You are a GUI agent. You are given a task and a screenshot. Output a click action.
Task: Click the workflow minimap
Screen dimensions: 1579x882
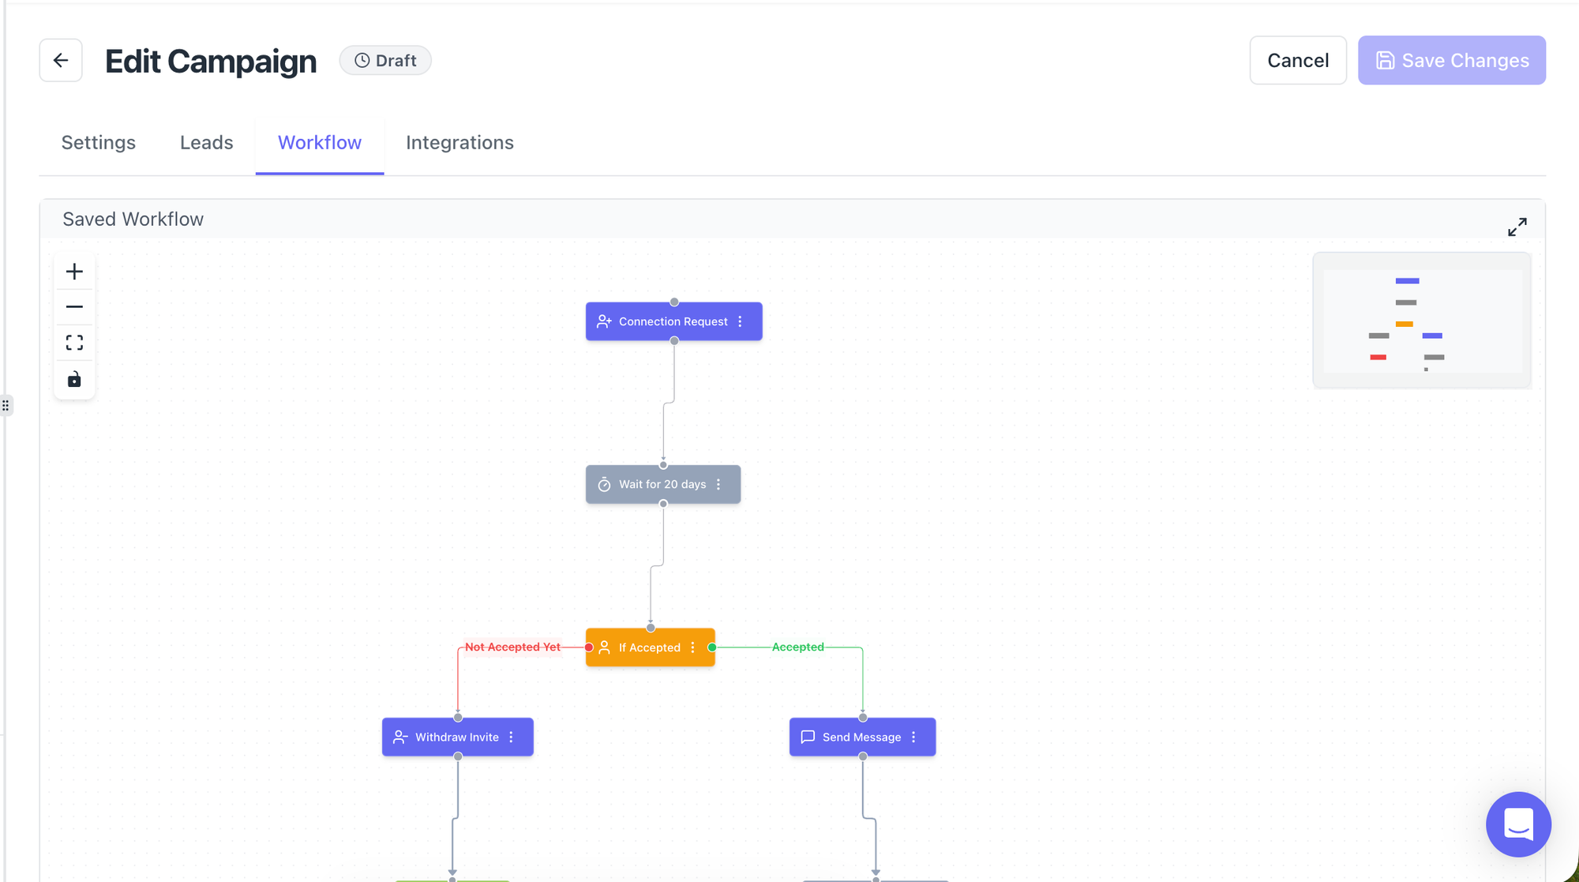pyautogui.click(x=1421, y=321)
